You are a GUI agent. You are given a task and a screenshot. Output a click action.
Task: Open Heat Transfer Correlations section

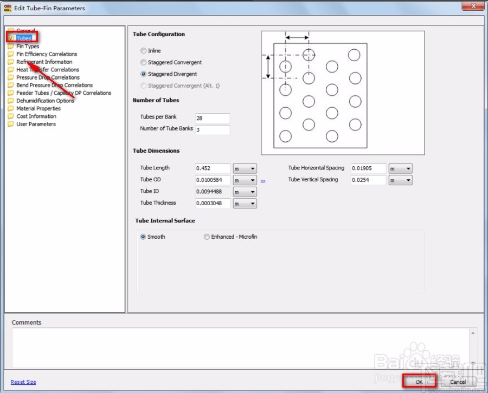point(48,70)
